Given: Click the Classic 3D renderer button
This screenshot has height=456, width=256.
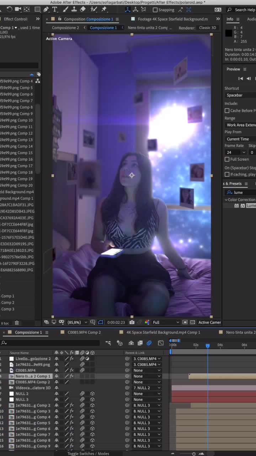Looking at the screenshot, I should pyautogui.click(x=207, y=28).
